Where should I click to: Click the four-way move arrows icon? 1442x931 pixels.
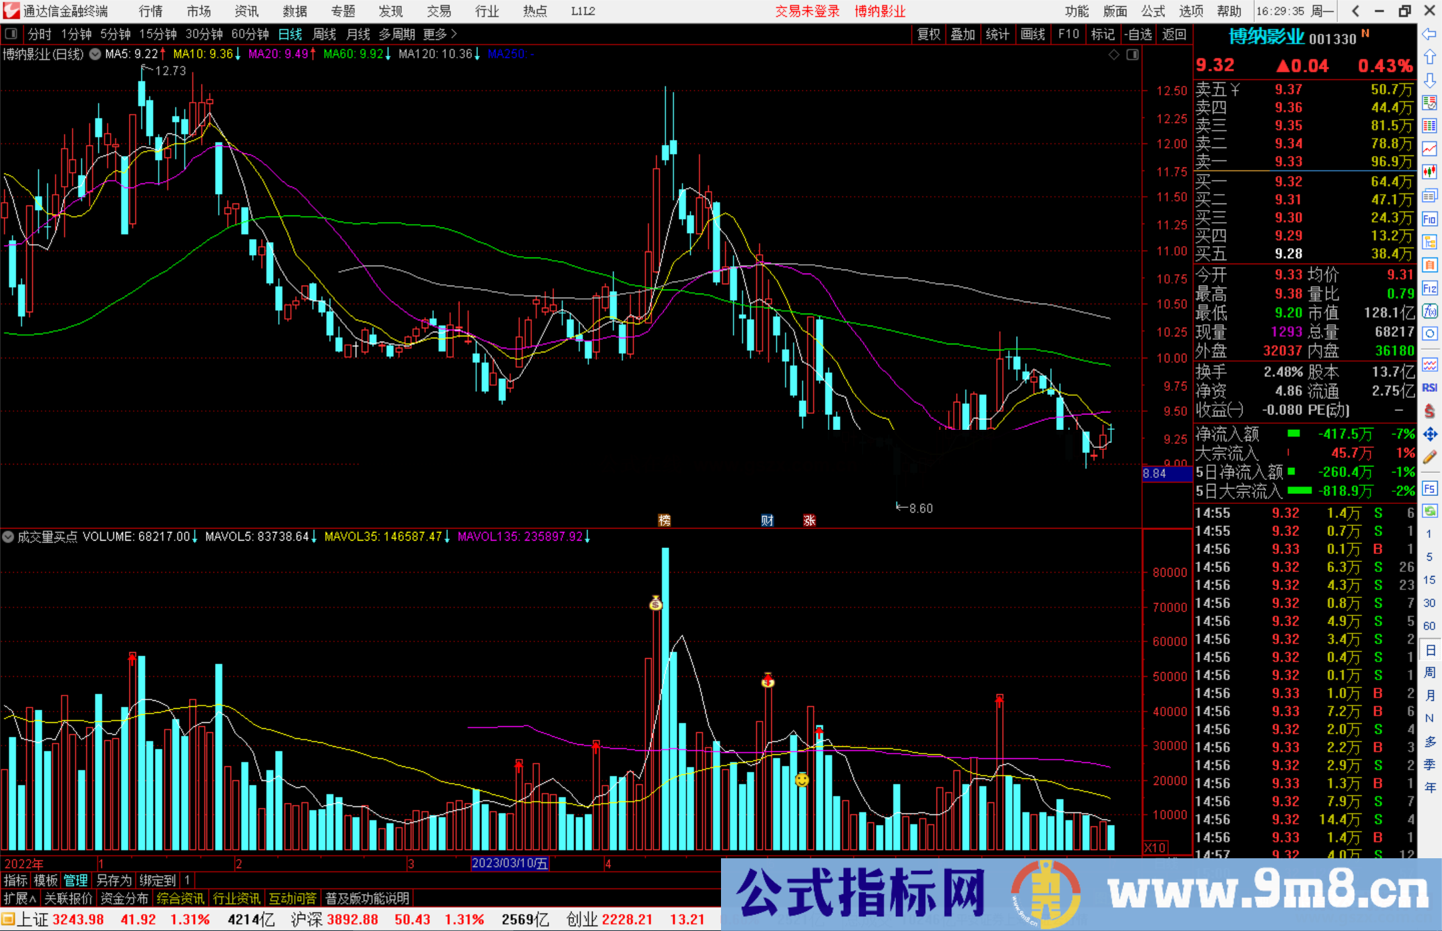1429,434
